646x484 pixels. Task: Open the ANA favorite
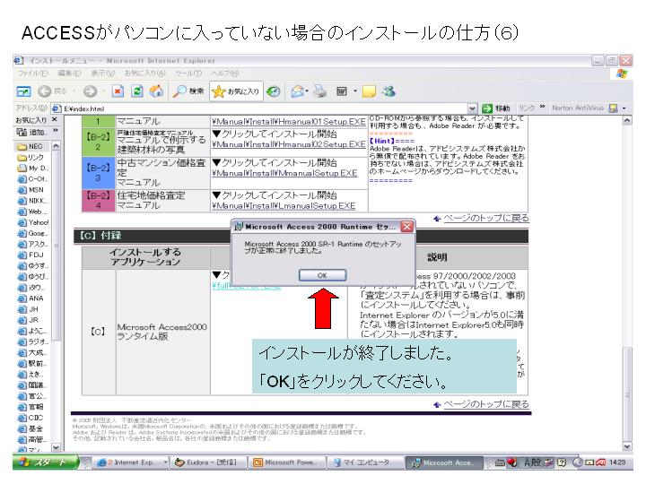click(31, 298)
